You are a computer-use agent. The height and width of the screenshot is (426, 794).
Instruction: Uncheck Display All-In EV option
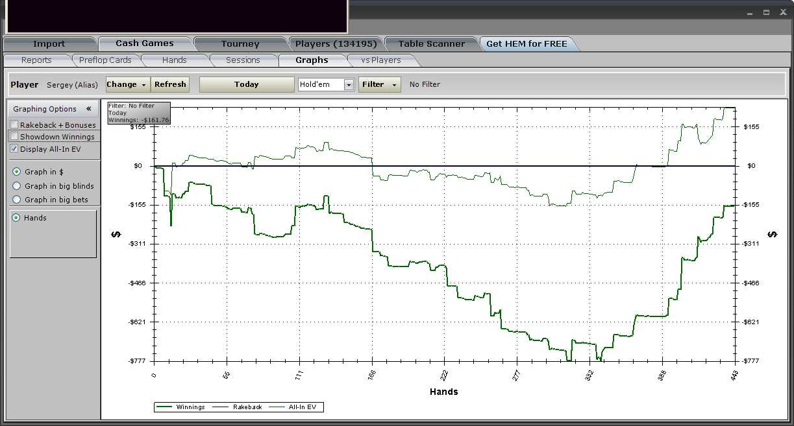[x=14, y=148]
